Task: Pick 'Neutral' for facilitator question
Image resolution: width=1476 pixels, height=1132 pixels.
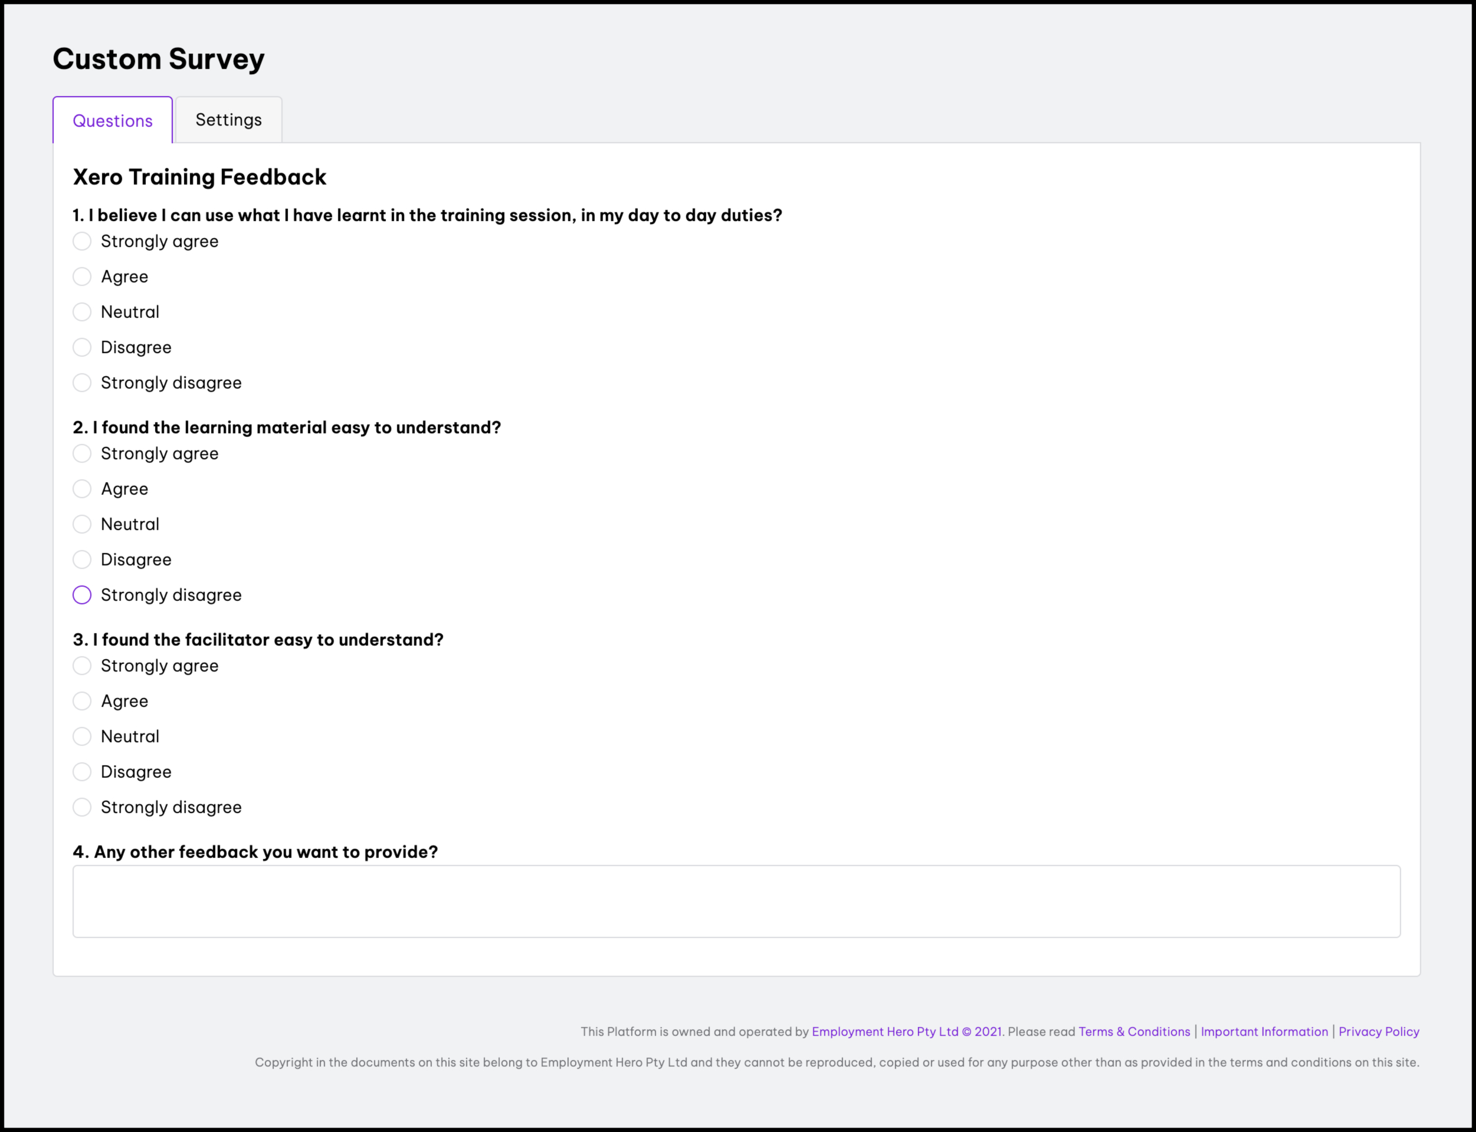Action: pyautogui.click(x=81, y=736)
